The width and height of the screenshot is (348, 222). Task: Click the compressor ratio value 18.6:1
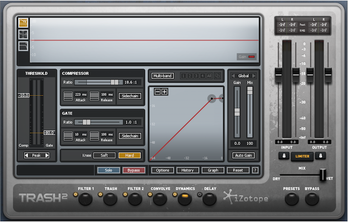(x=131, y=82)
